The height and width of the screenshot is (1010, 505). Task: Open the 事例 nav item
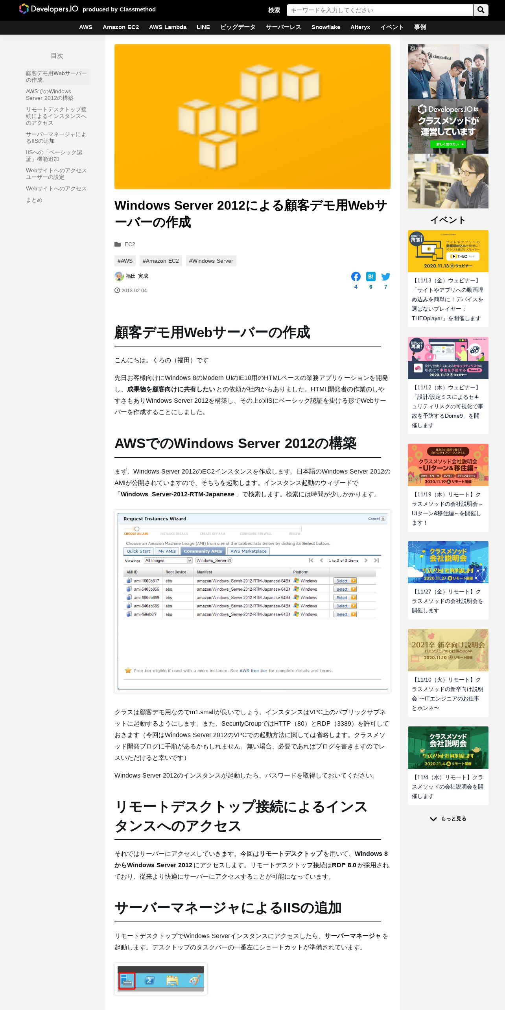tap(420, 27)
